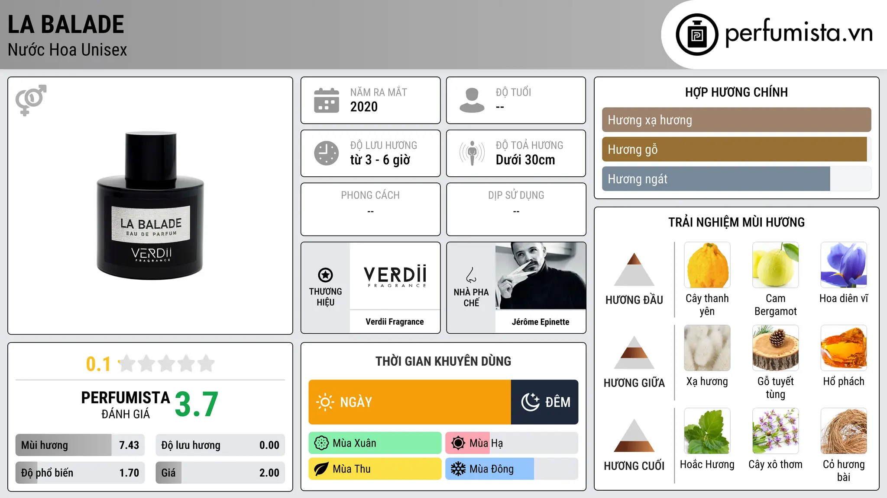Click the person icon beside ĐỘ TUỔI
Screen dimensions: 887x498
(x=472, y=100)
